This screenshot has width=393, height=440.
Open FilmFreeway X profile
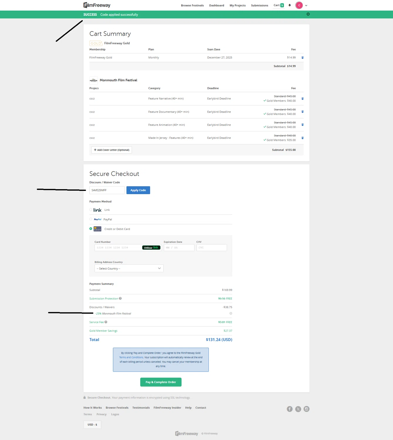[x=298, y=409]
